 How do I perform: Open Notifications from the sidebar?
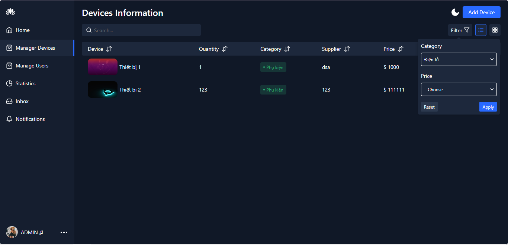point(30,119)
